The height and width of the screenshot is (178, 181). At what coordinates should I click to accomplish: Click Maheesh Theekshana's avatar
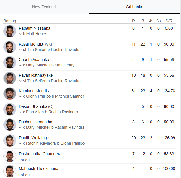10,171
